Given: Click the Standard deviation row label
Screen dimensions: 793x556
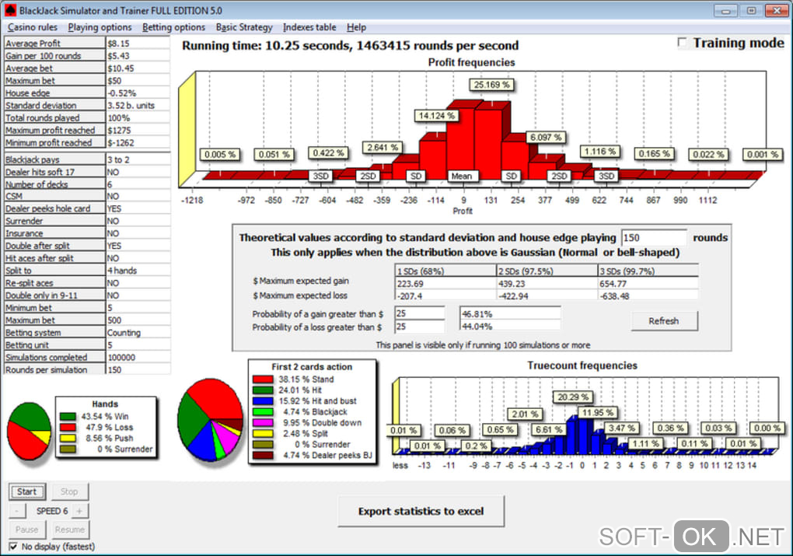Looking at the screenshot, I should [54, 105].
